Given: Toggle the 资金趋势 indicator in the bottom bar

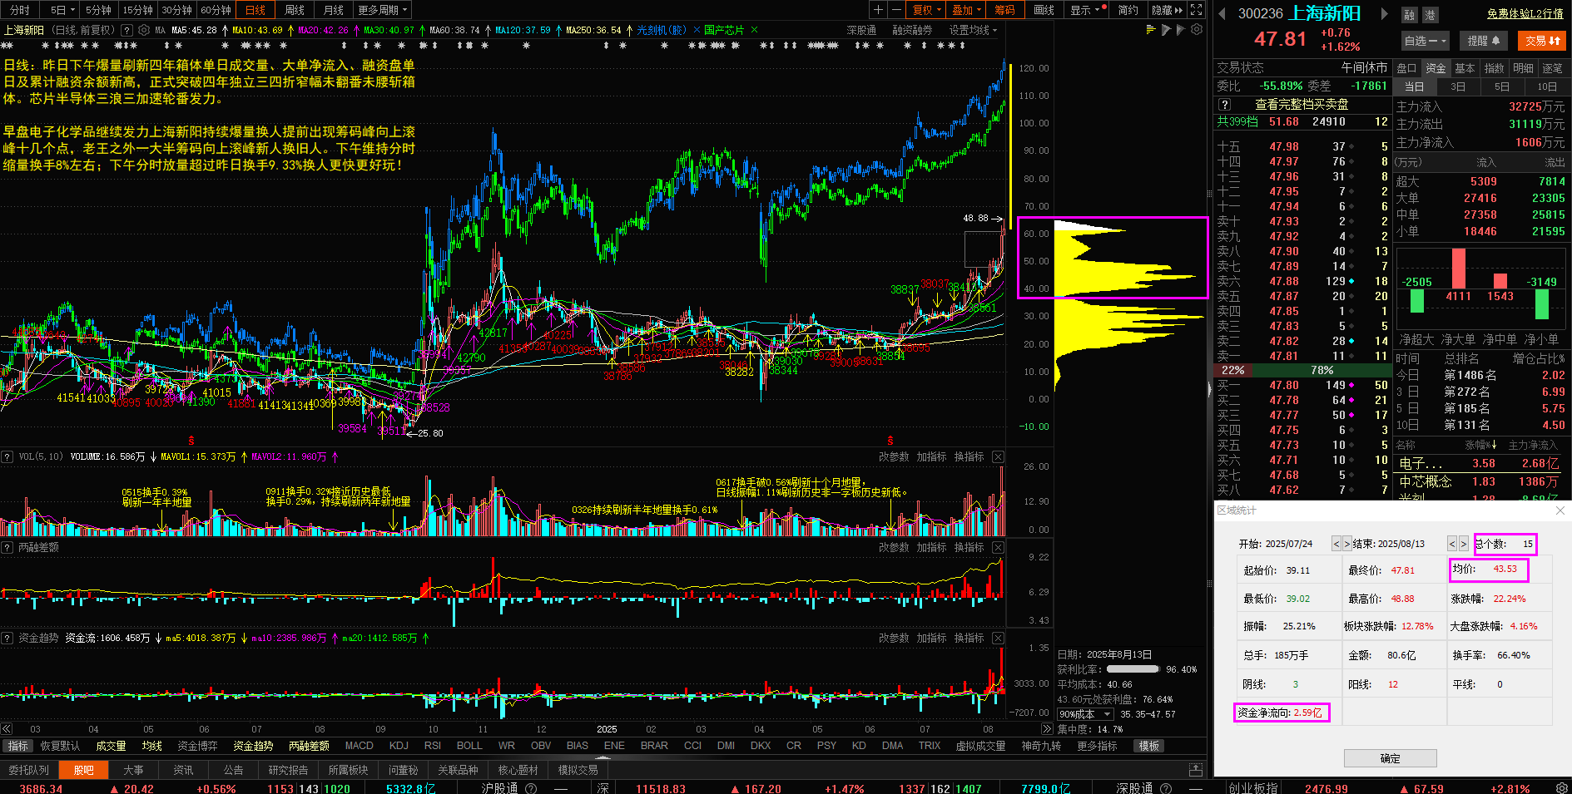Looking at the screenshot, I should point(253,746).
